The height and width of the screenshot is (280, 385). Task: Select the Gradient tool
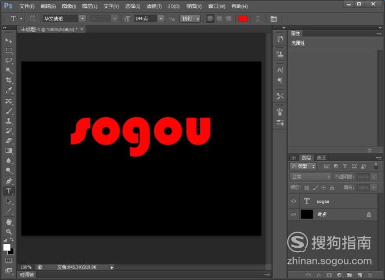pos(9,151)
